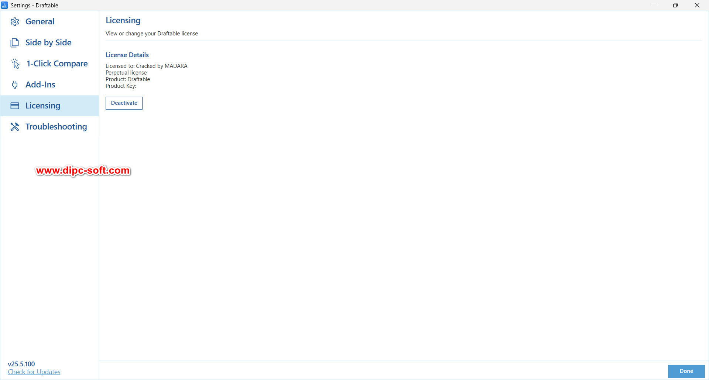The image size is (709, 380).
Task: Click 'Licensed to: Cracked by MADARA' text
Action: [x=147, y=66]
